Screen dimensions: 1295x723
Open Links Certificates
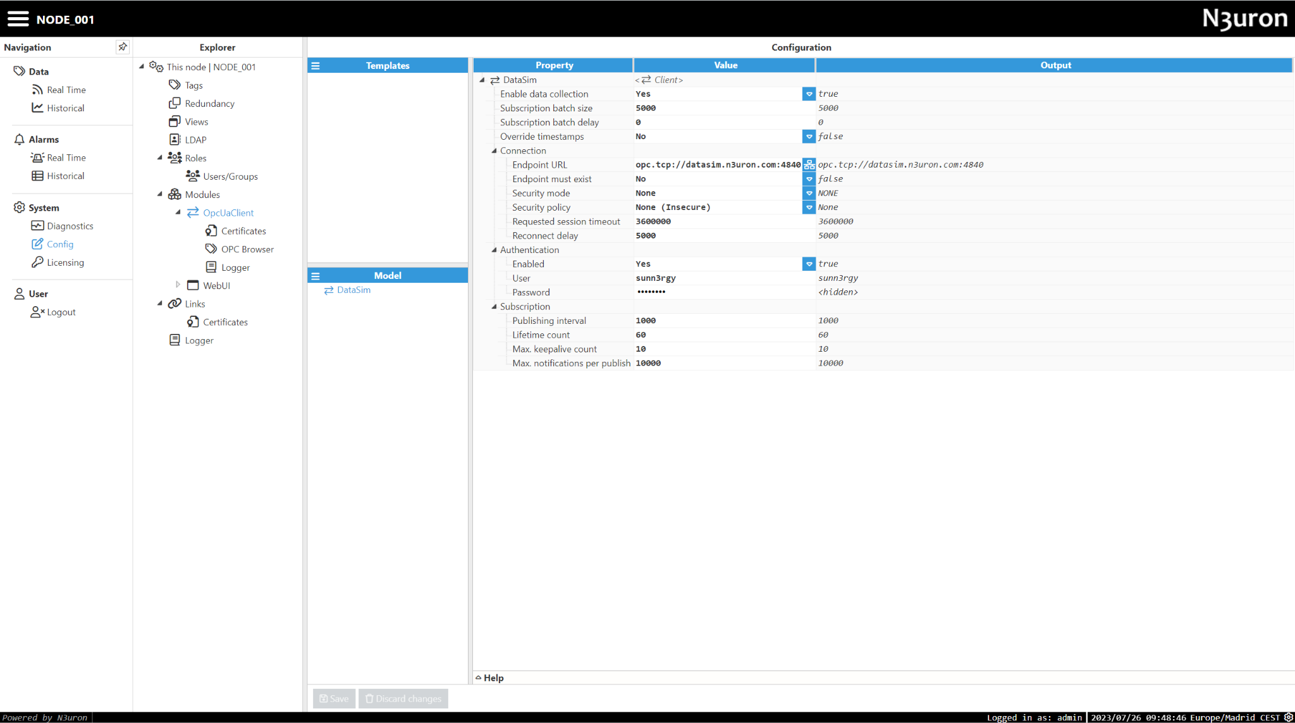point(225,323)
